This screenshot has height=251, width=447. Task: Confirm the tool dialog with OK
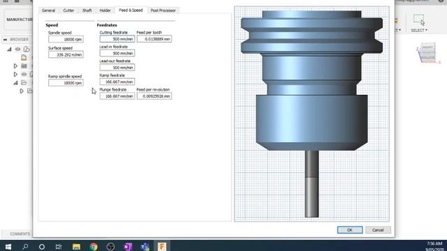pos(350,230)
